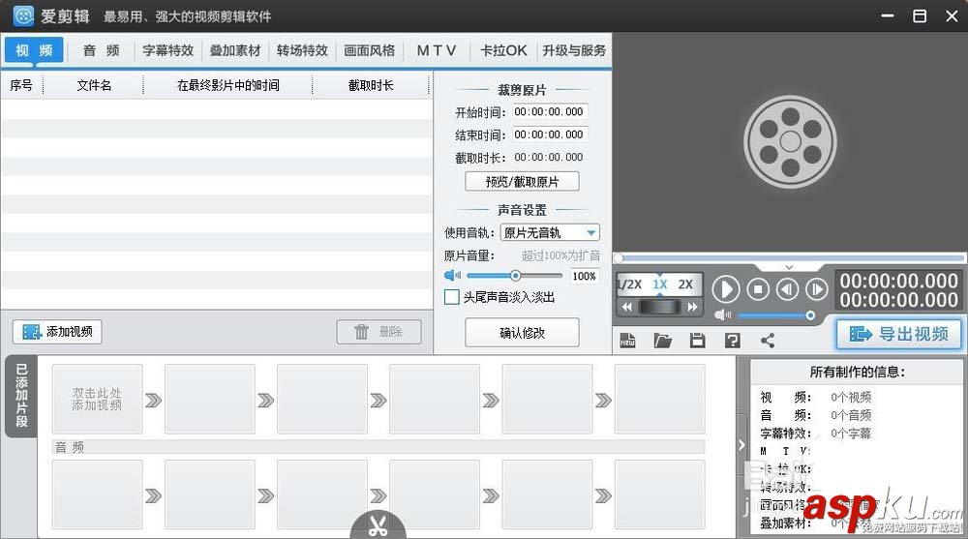Screen dimensions: 968x539
Task: Open help with the question mark icon
Action: tap(732, 341)
